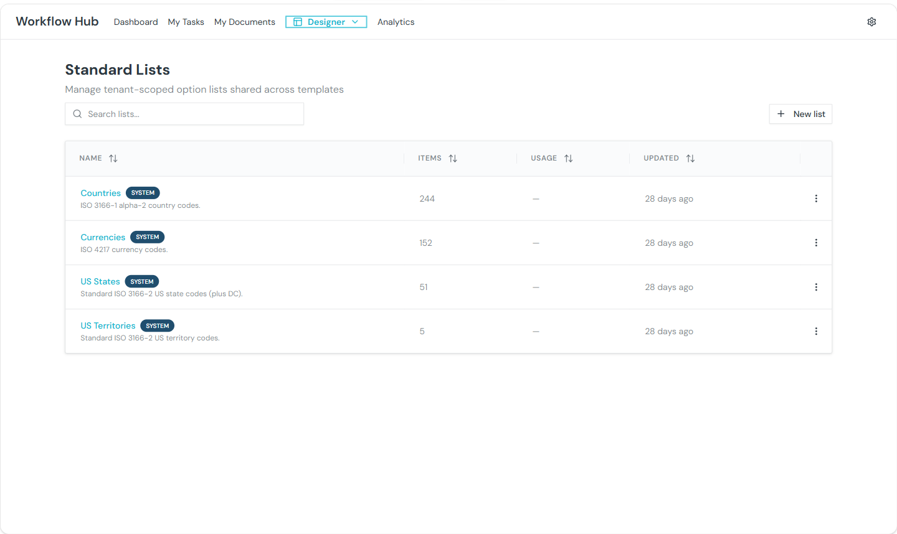Sort by Usage column arrows

568,158
